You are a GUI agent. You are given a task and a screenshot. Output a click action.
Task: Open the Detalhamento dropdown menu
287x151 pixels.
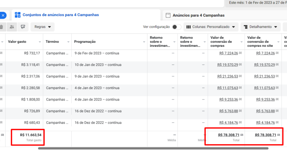click(260, 27)
